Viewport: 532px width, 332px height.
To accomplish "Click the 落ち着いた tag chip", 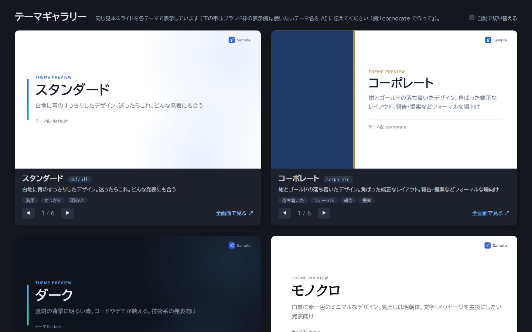I will 293,201.
